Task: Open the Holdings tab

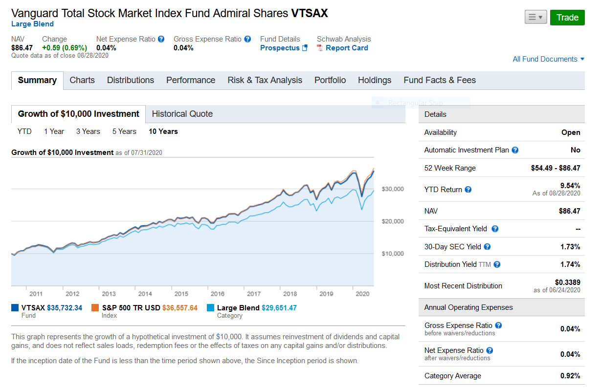Action: (375, 80)
